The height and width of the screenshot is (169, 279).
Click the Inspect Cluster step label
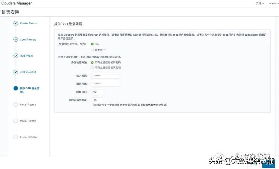pos(29,137)
